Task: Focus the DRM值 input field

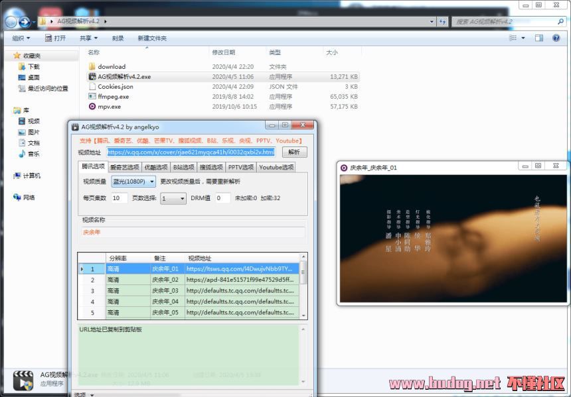Action: [222, 198]
